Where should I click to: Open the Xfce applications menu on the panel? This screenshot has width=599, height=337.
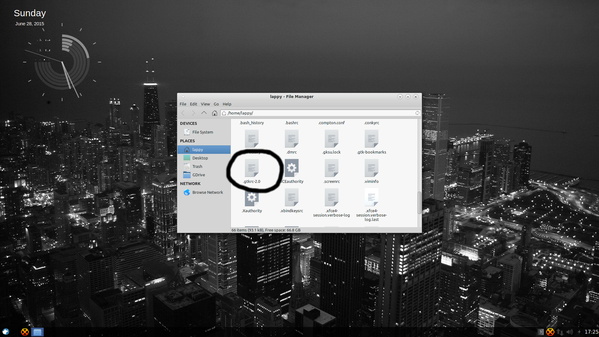click(6, 332)
